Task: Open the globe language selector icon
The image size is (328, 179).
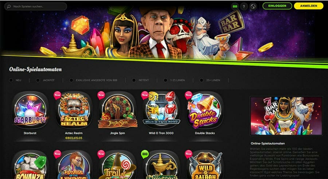Action: (253, 7)
